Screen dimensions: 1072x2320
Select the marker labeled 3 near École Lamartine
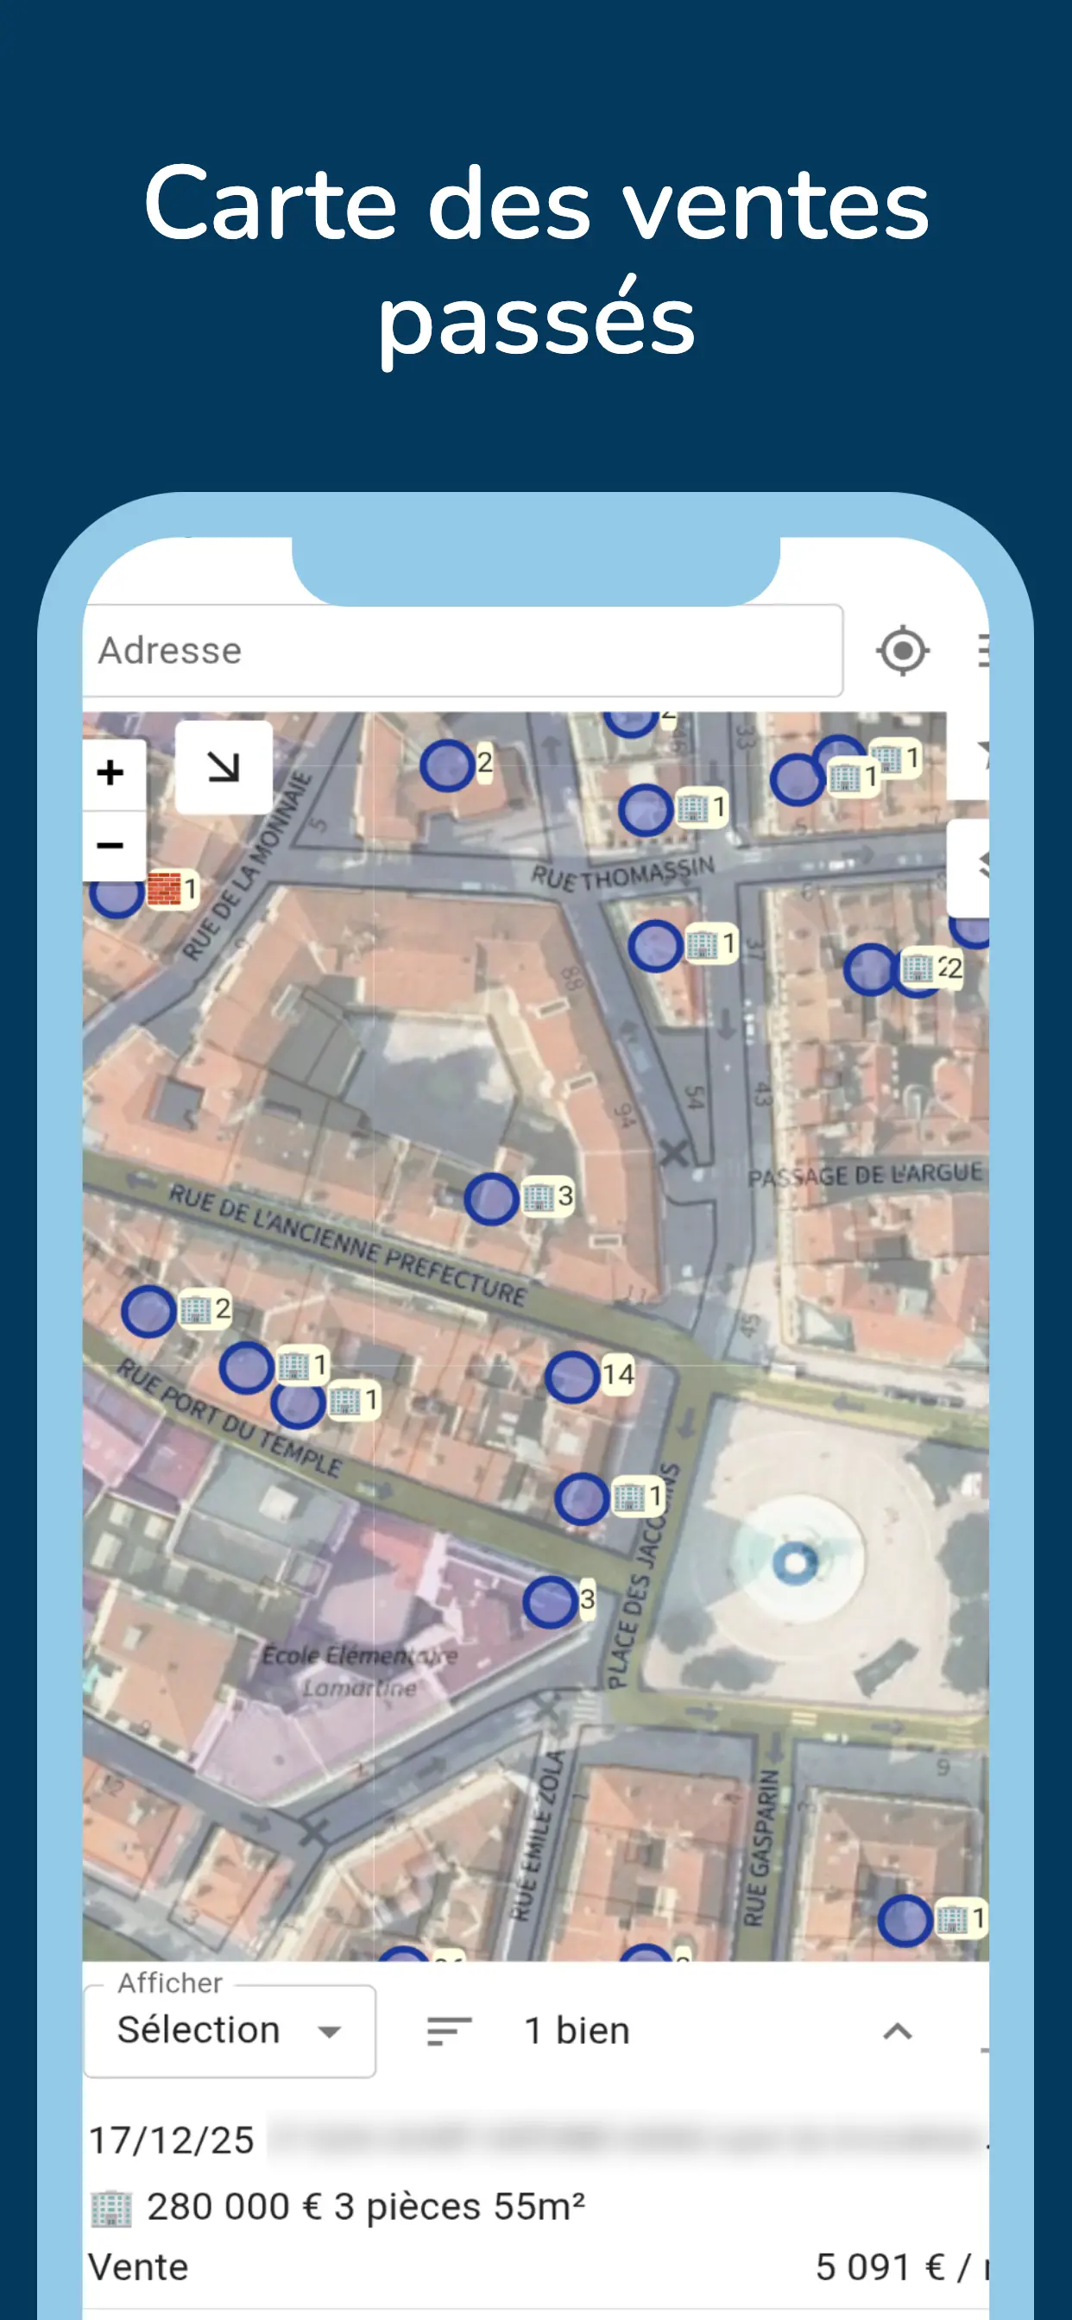559,1601
